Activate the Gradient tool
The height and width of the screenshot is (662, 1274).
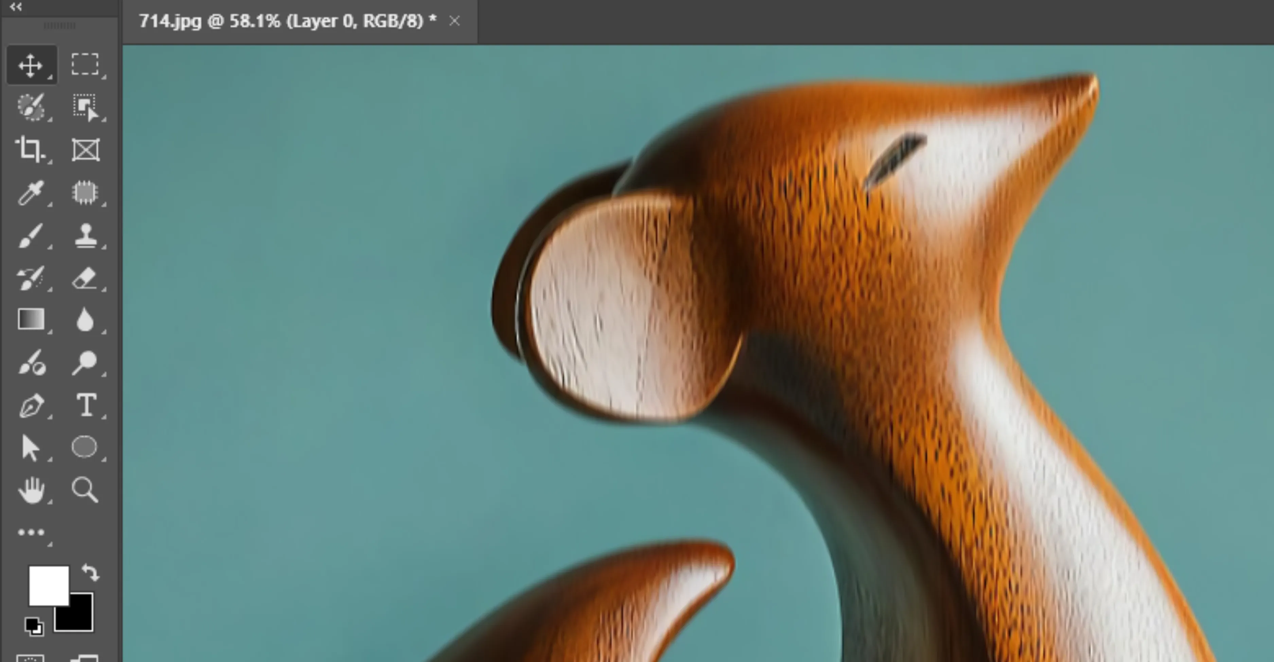[x=31, y=319]
